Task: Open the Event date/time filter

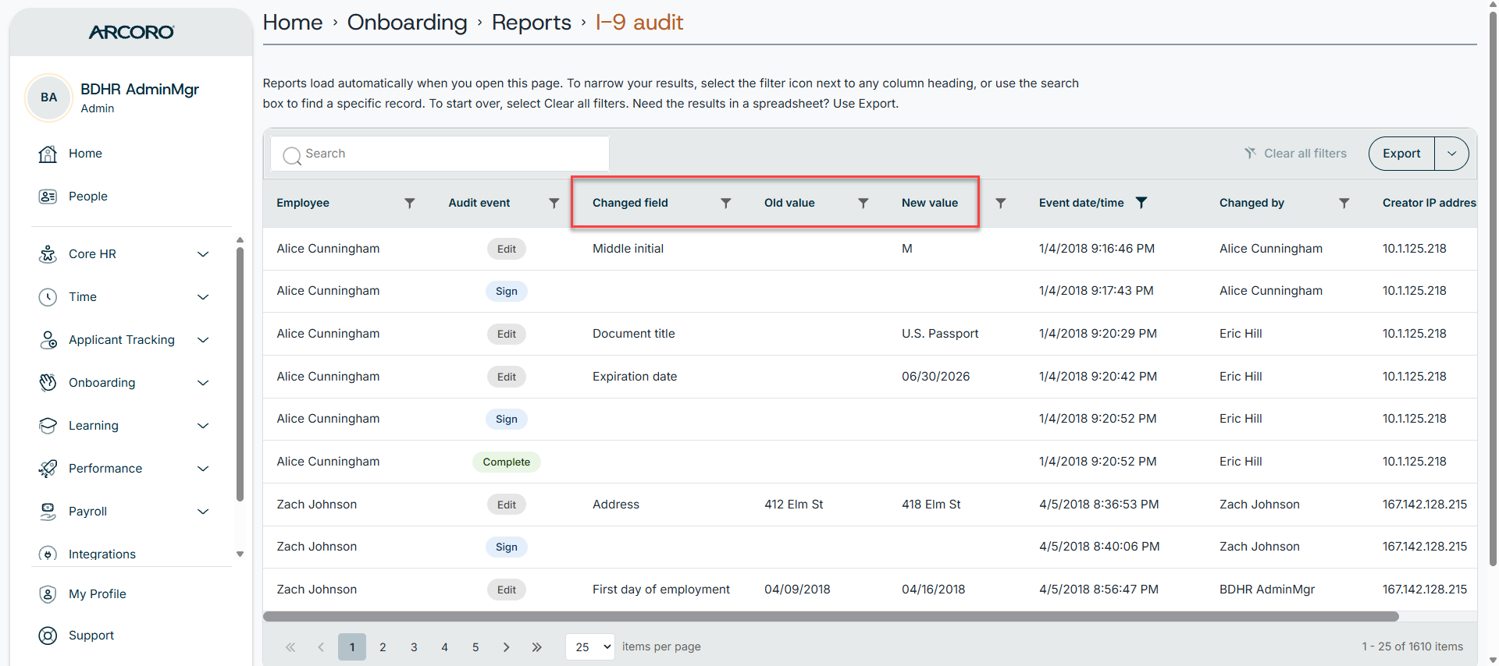Action: point(1141,203)
